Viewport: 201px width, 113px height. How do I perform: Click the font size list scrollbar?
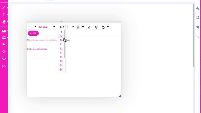(65, 44)
